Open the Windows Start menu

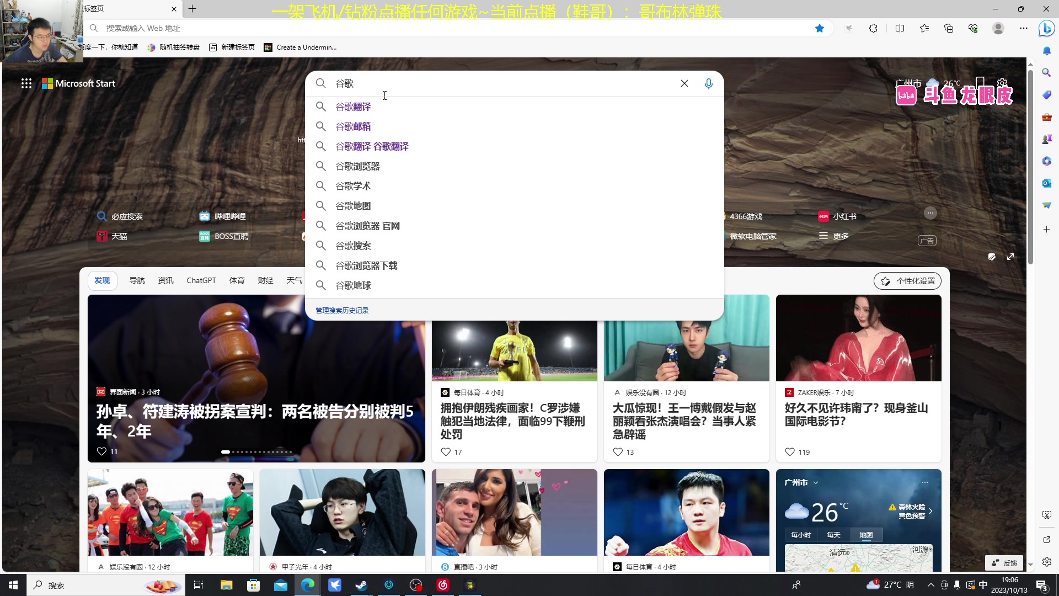coord(13,585)
